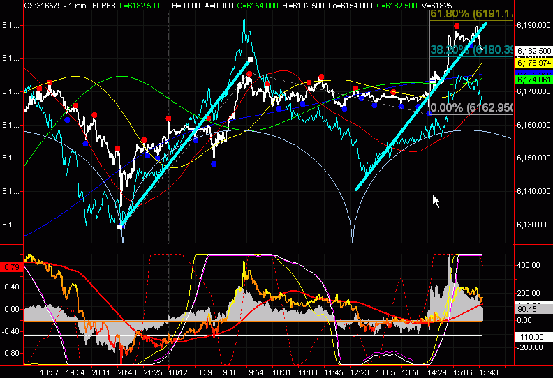Click the 12:23 time axis label
This screenshot has height=378, width=553.
360,372
